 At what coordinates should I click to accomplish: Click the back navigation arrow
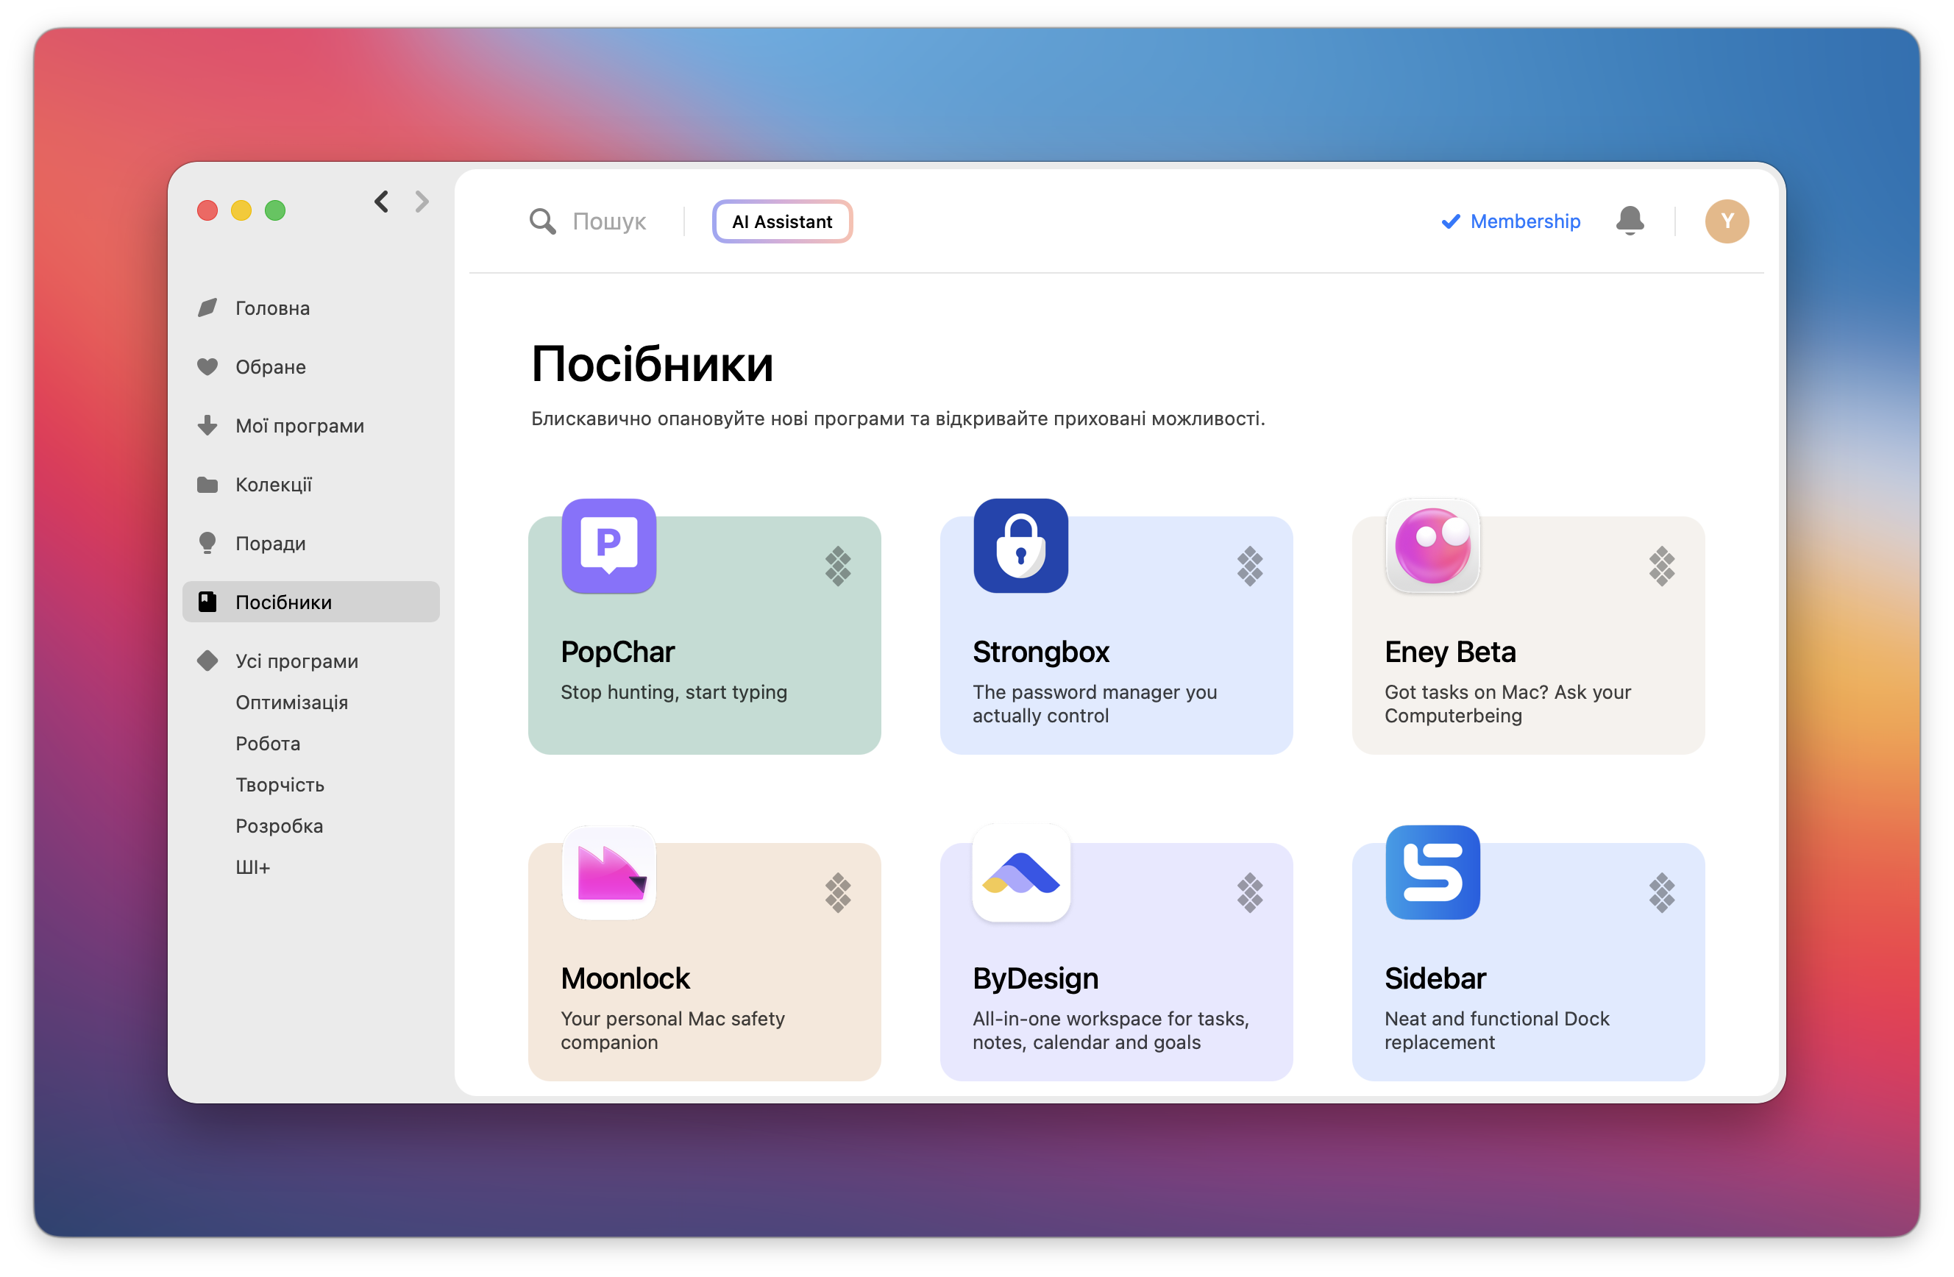382,202
